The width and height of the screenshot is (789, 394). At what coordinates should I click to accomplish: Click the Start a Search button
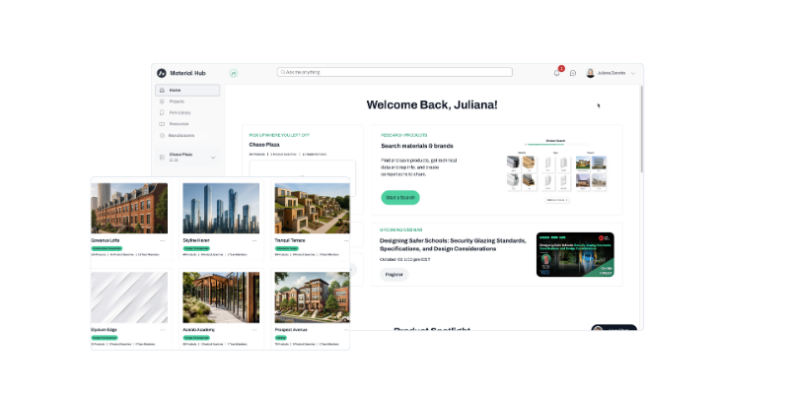point(400,198)
